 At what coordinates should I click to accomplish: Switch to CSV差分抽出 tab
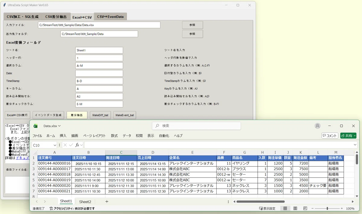click(x=56, y=17)
